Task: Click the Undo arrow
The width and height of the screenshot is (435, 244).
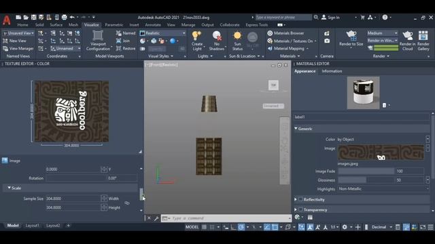Action: click(72, 17)
